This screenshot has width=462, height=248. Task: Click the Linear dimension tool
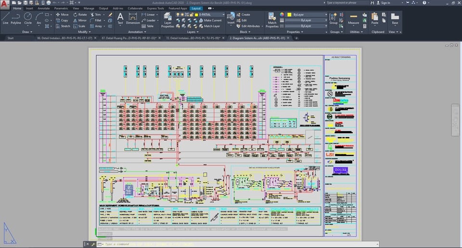[148, 14]
